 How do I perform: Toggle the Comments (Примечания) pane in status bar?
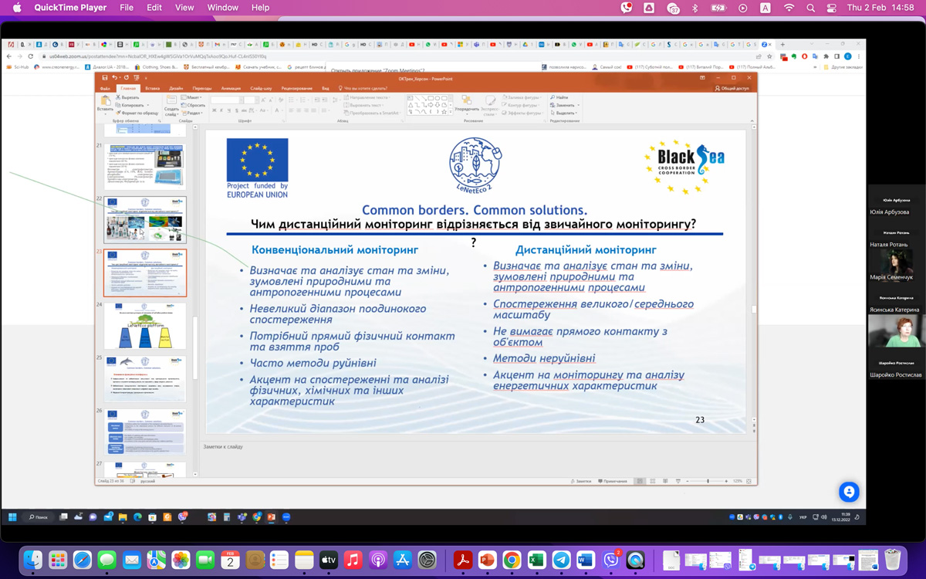613,481
